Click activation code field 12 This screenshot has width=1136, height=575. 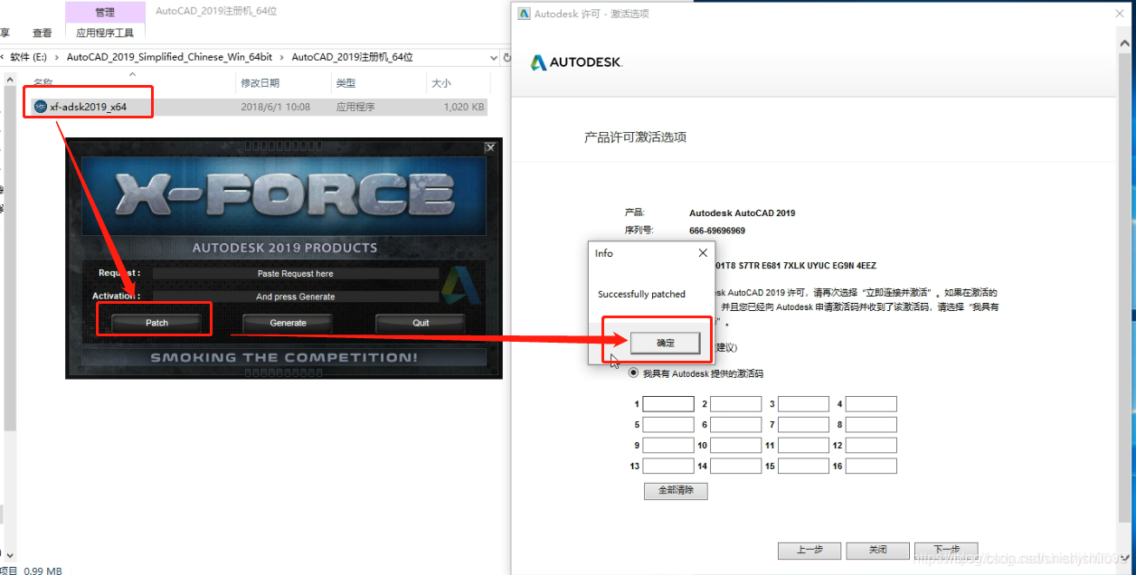[871, 446]
